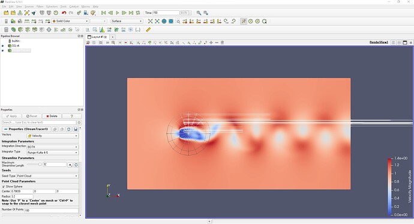Toggle the Show Sphere checkbox
414x224 pixels.
[x=4, y=187]
